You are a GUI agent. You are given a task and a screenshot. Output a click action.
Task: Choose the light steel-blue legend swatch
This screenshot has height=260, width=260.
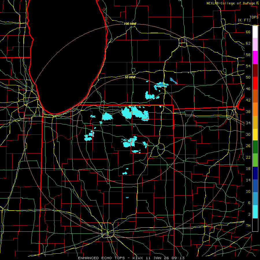255,198
